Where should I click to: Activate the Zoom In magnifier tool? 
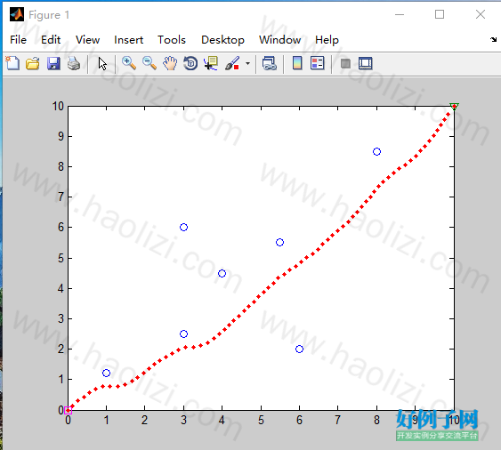point(129,63)
